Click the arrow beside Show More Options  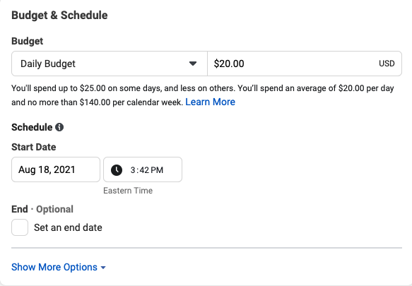[103, 268]
